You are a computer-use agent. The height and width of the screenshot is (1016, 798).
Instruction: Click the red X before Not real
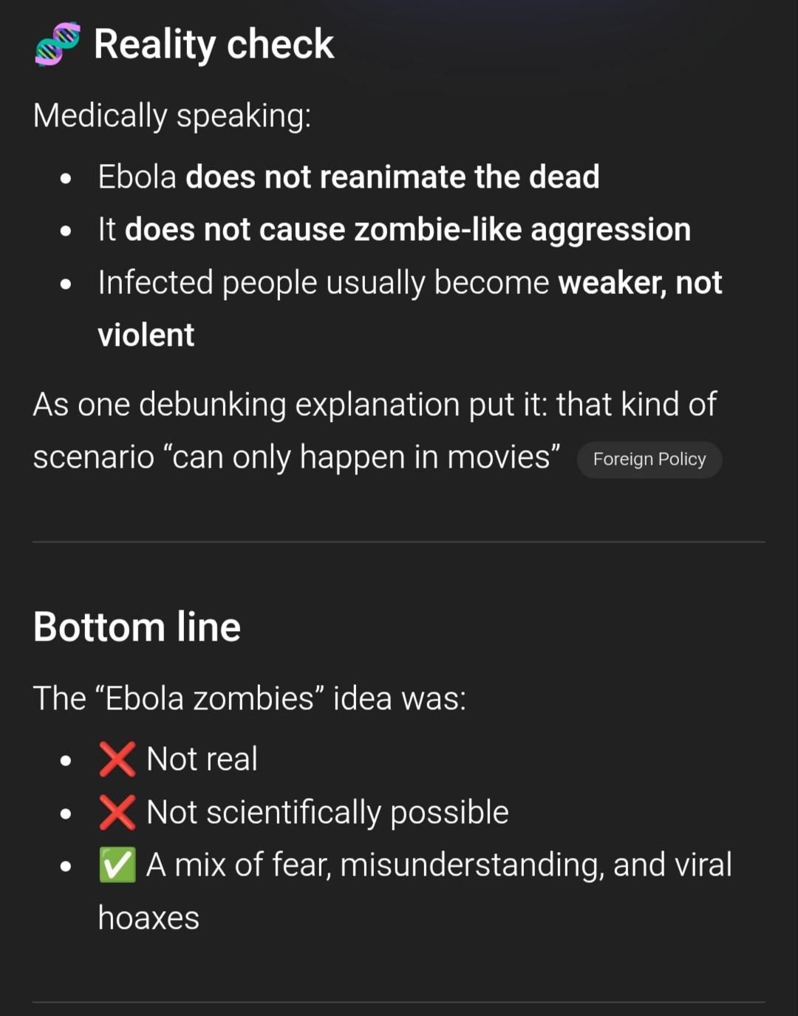[117, 759]
